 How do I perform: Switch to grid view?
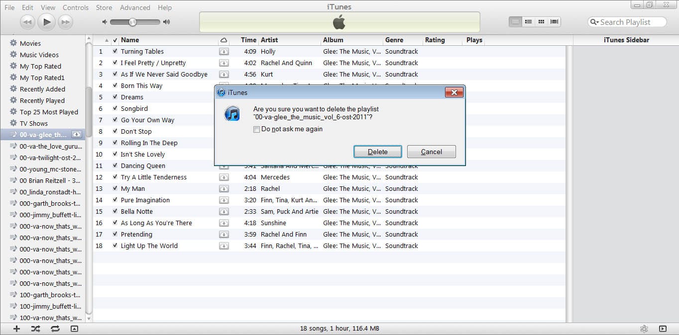coord(541,22)
